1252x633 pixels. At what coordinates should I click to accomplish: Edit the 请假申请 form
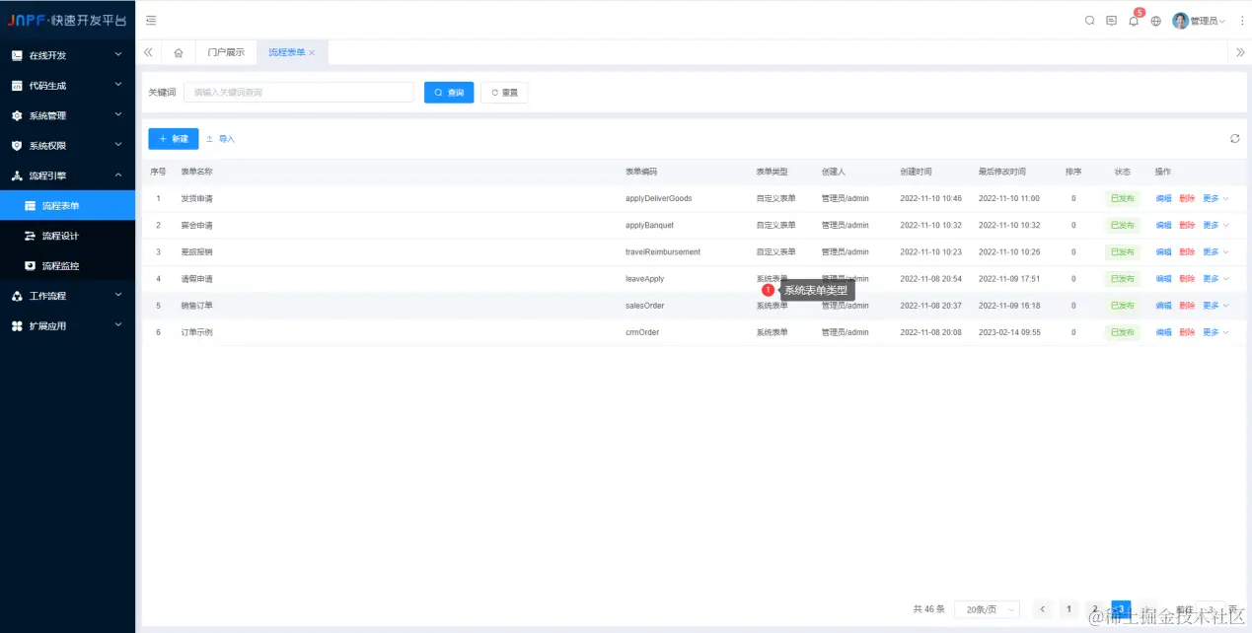point(1164,279)
